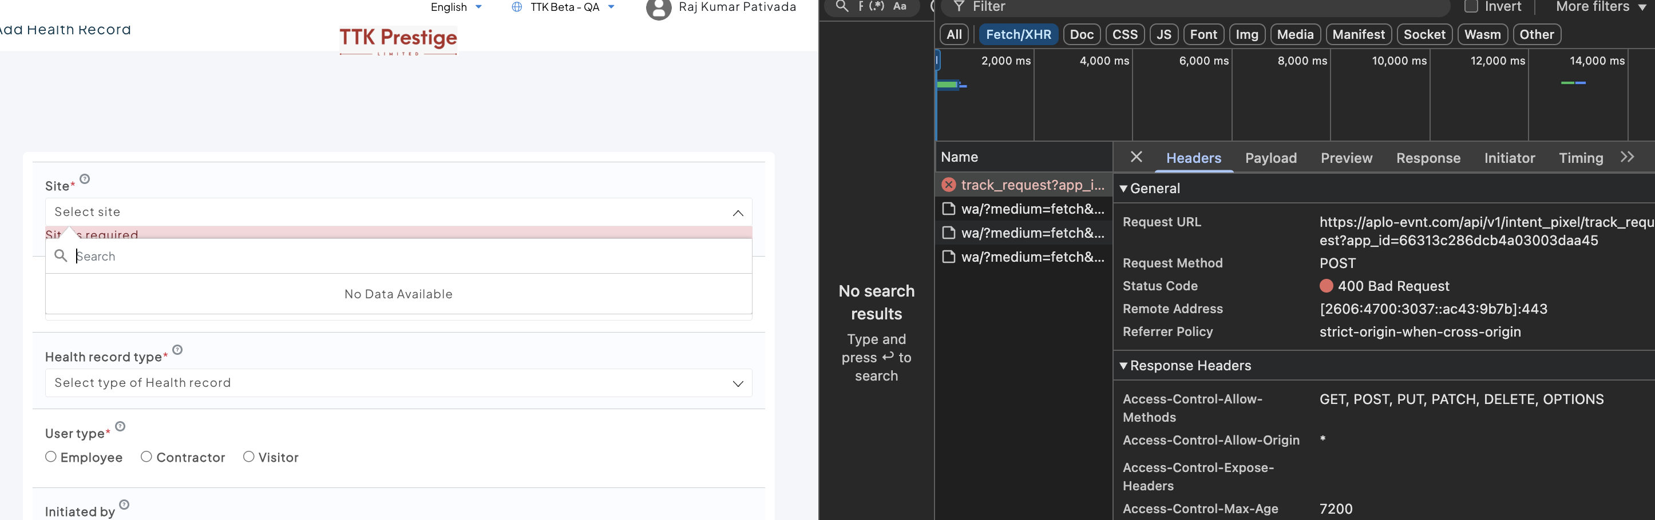Image resolution: width=1655 pixels, height=520 pixels.
Task: Select the Employee radio button
Action: coord(51,457)
